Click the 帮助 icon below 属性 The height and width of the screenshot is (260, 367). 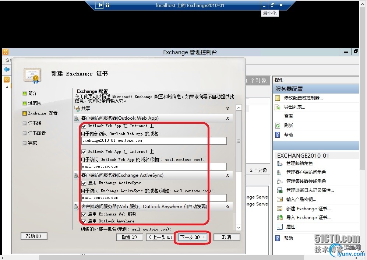coord(278,238)
